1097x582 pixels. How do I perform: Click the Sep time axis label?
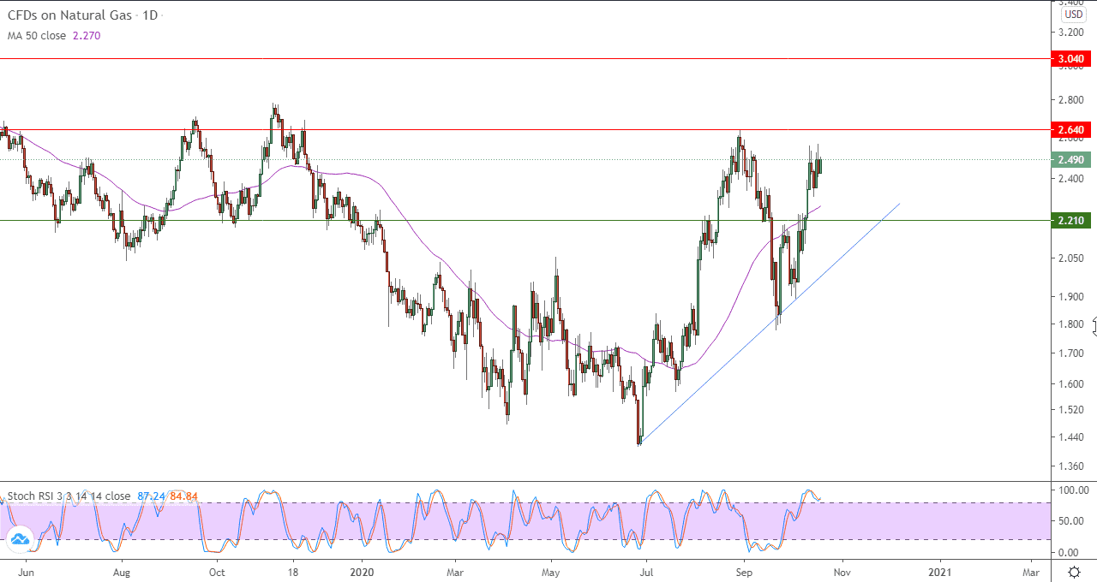click(x=745, y=572)
